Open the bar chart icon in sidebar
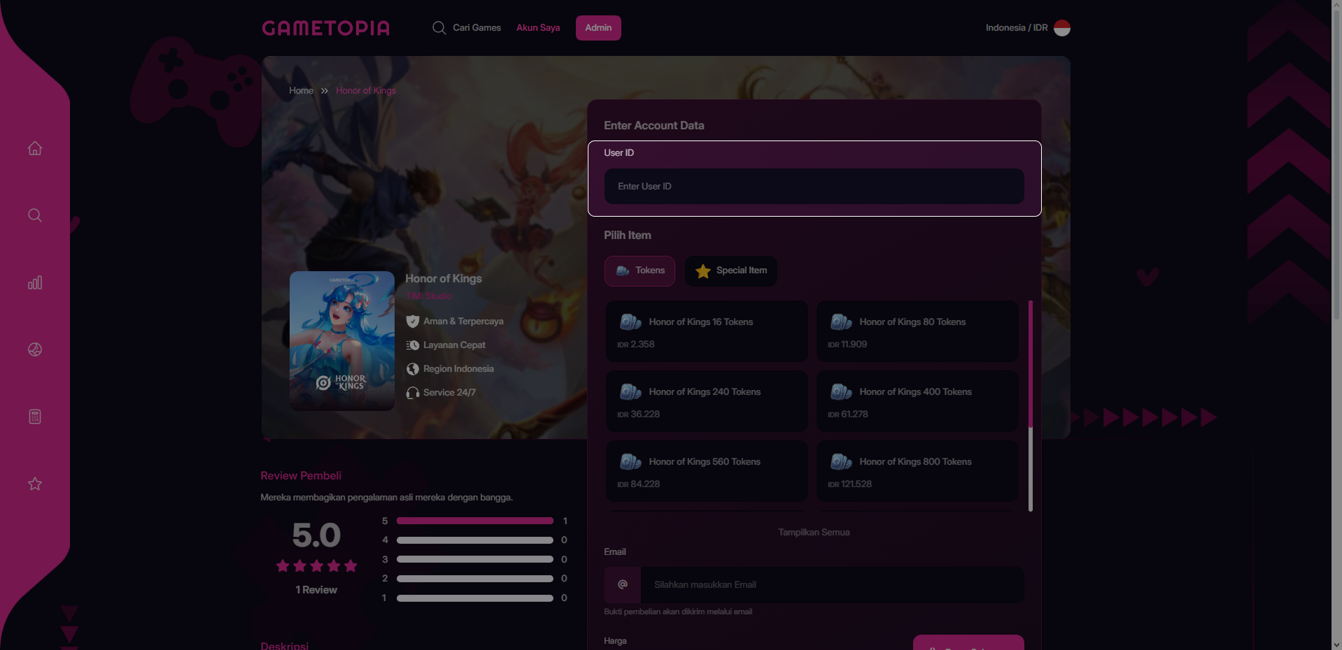Screen dimensions: 1342x650 35,282
